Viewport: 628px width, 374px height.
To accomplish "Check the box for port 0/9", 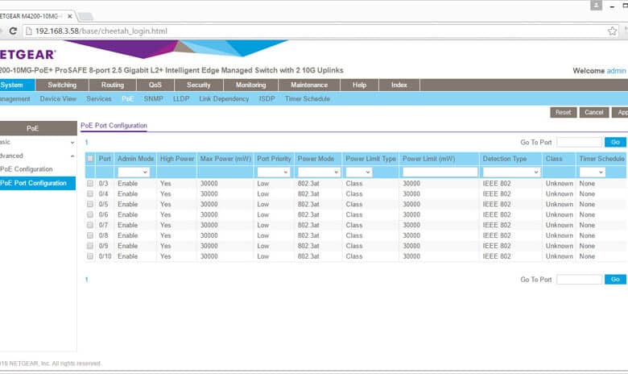I will click(x=90, y=246).
